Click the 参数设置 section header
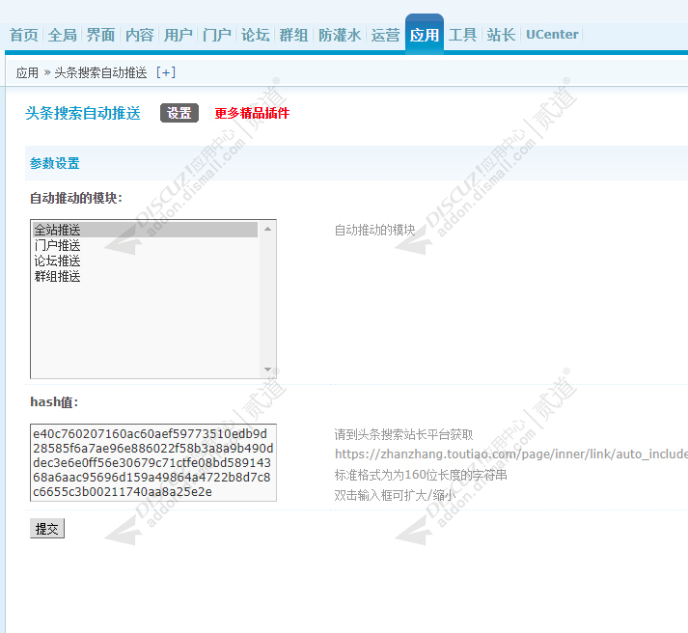Viewport: 688px width, 633px height. click(54, 164)
